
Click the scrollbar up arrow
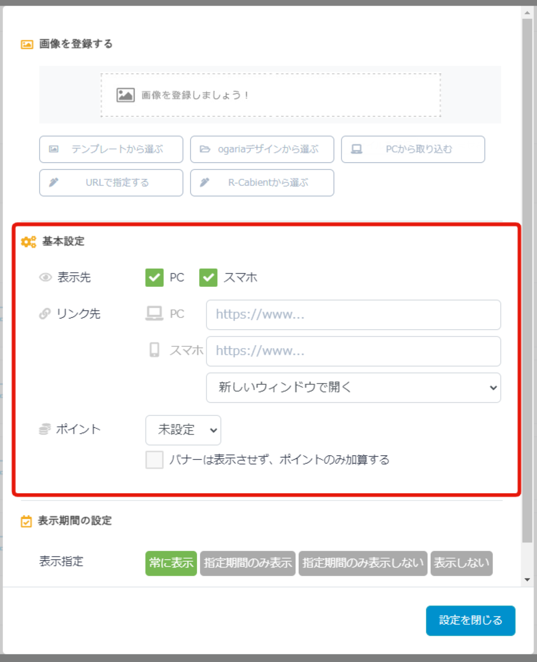527,13
